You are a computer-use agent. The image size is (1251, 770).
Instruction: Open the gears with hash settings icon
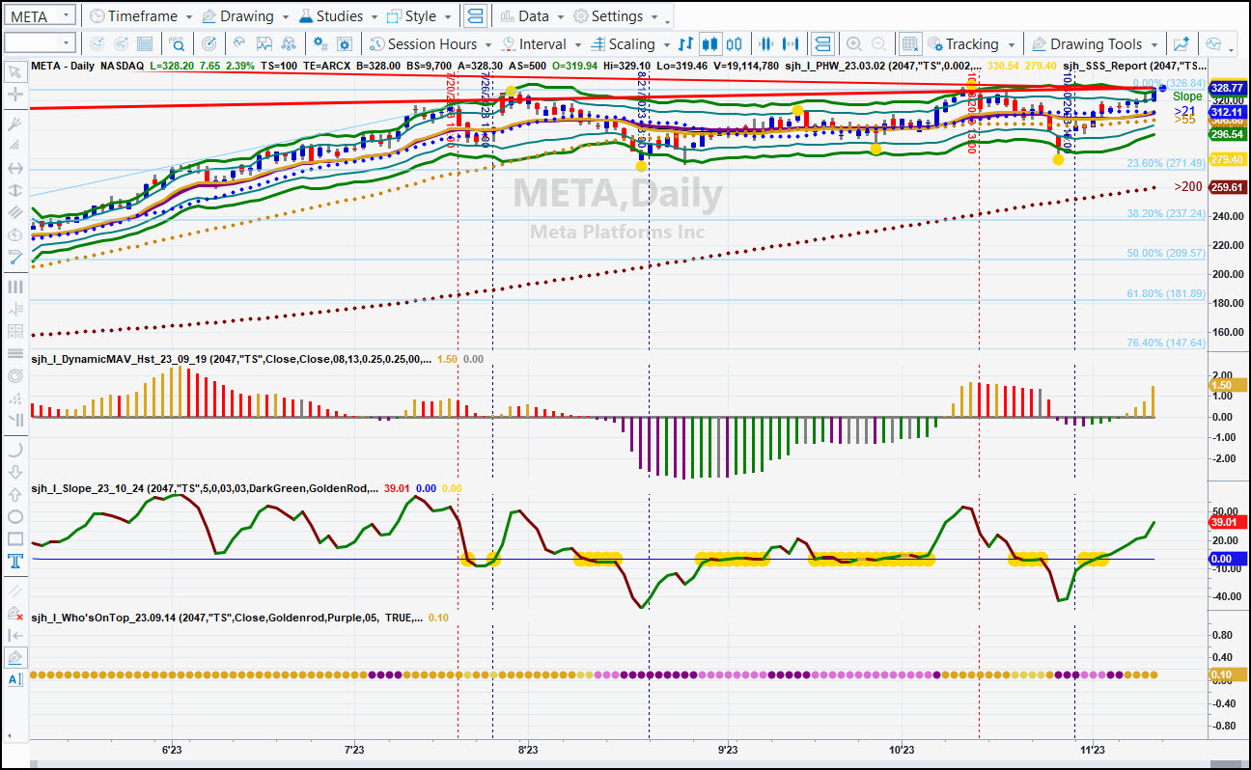coord(320,43)
